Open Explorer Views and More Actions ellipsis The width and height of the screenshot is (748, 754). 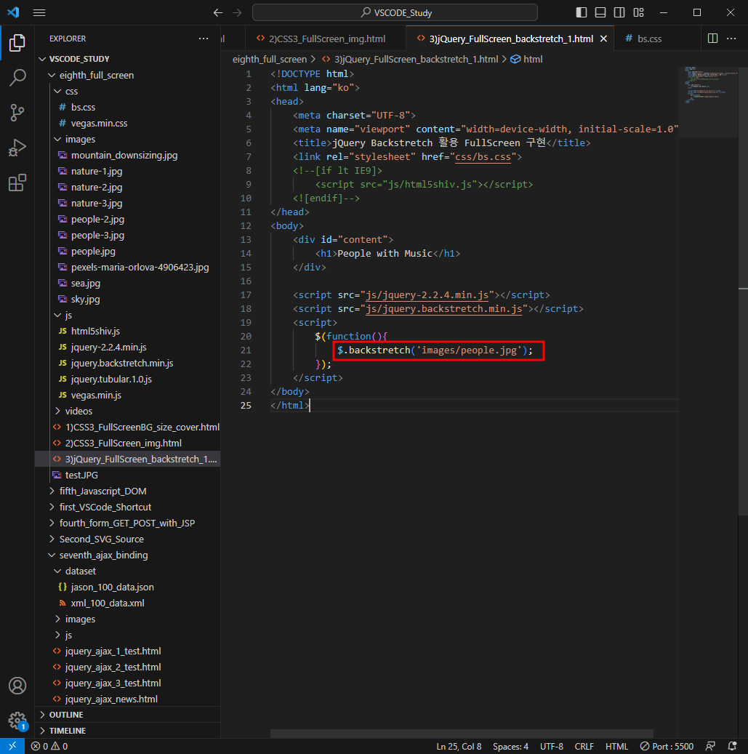(204, 39)
